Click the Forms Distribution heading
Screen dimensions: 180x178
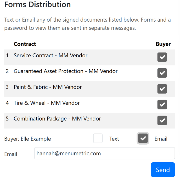(37, 4)
